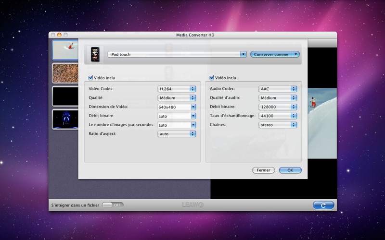The height and width of the screenshot is (240, 385).
Task: Open video Débit binaire auto combo box
Action: [177, 116]
